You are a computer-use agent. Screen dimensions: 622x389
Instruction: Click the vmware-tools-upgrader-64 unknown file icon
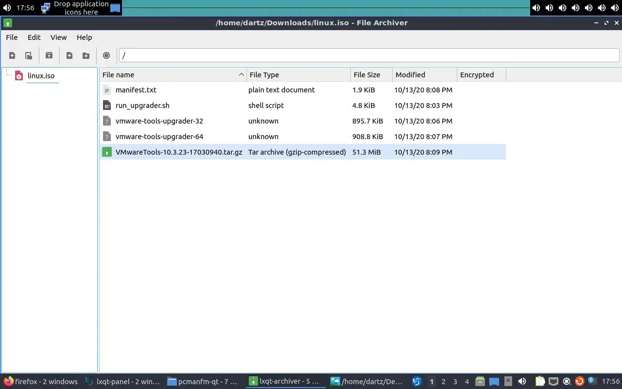[107, 137]
